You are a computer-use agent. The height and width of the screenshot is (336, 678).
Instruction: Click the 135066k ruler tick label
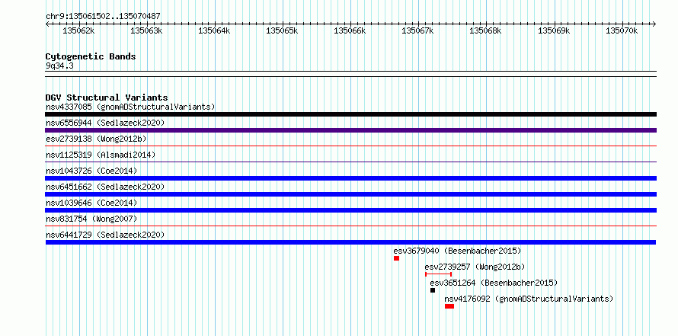point(350,30)
